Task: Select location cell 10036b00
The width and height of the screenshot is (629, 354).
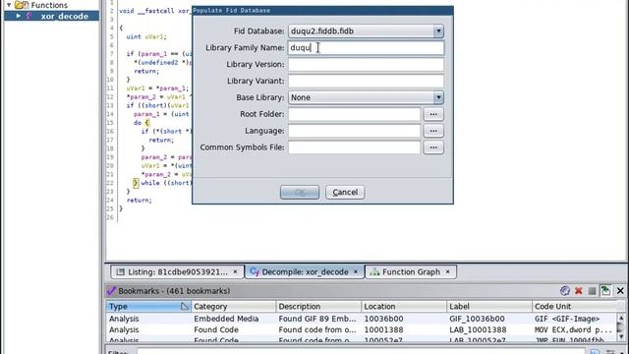Action: click(x=404, y=319)
